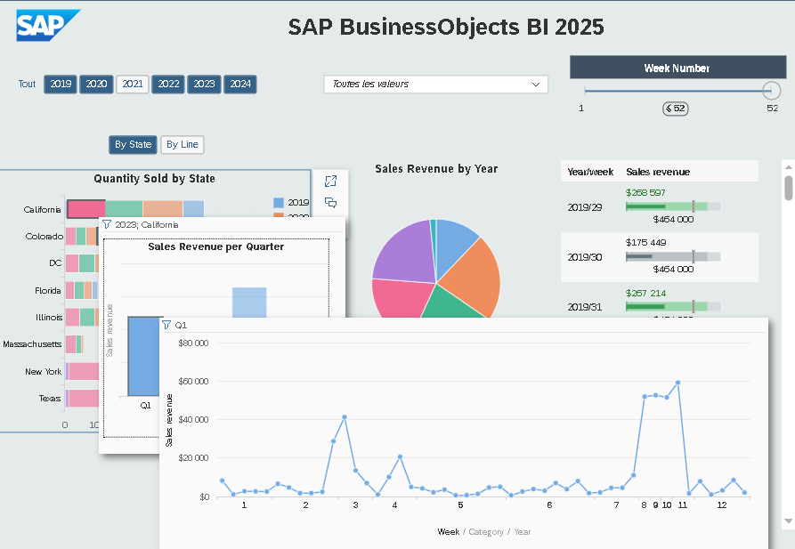The height and width of the screenshot is (549, 795).
Task: Switch to the By State view
Action: 134,144
